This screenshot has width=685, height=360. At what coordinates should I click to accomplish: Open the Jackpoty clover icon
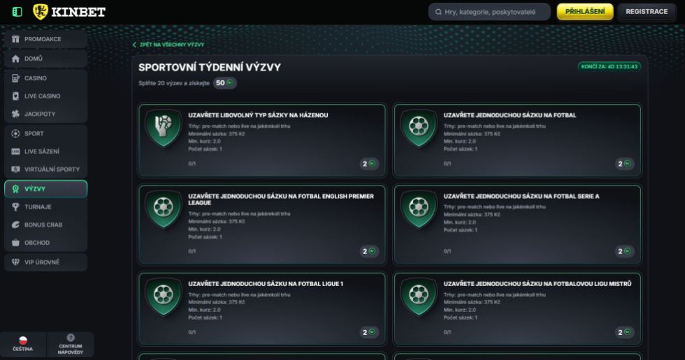tap(16, 114)
